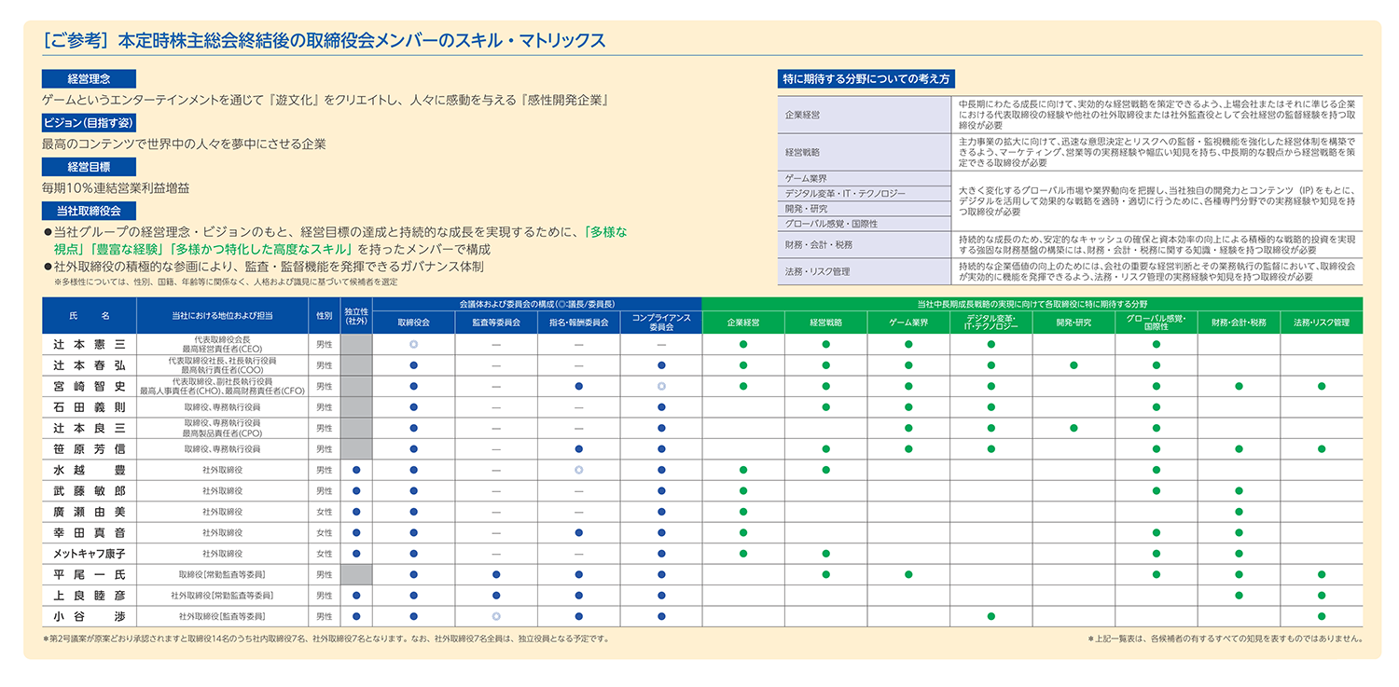Click 辻本春弘's green 開発・研究 dot
1399x687 pixels.
[1073, 365]
